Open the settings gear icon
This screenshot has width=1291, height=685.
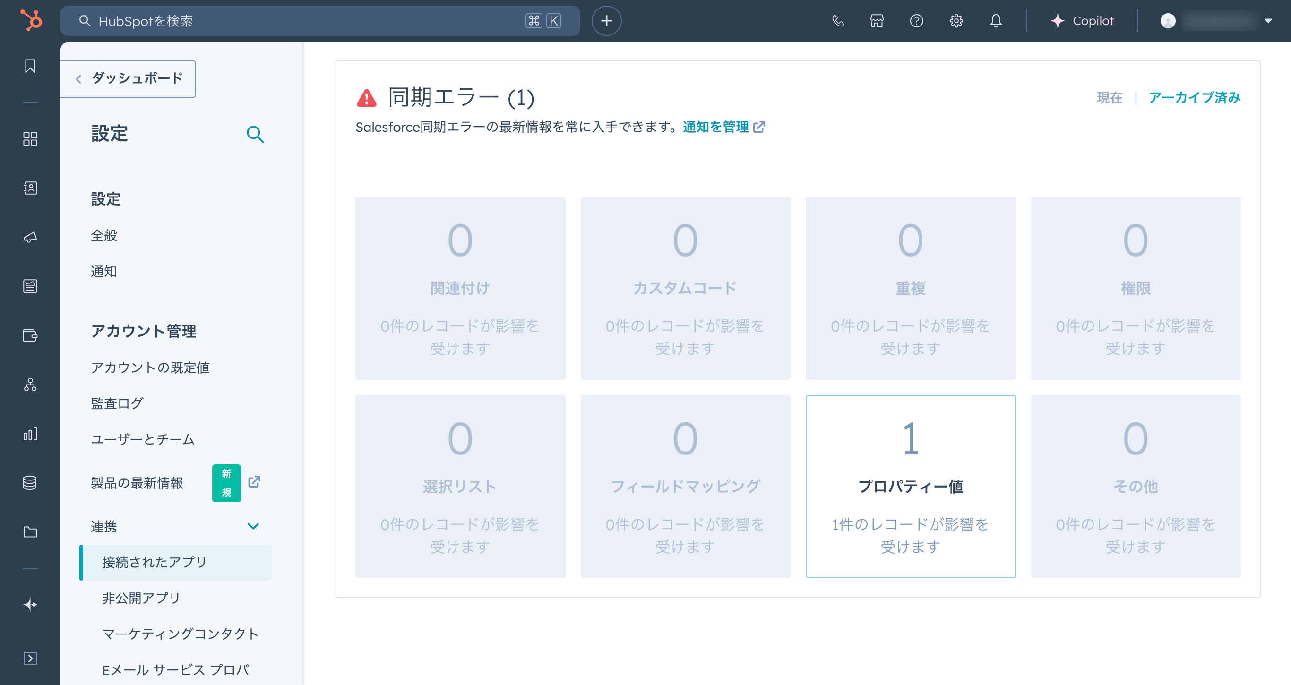[956, 20]
